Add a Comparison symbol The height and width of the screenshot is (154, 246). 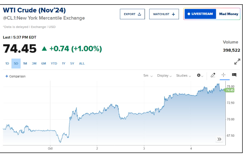[x=16, y=76]
